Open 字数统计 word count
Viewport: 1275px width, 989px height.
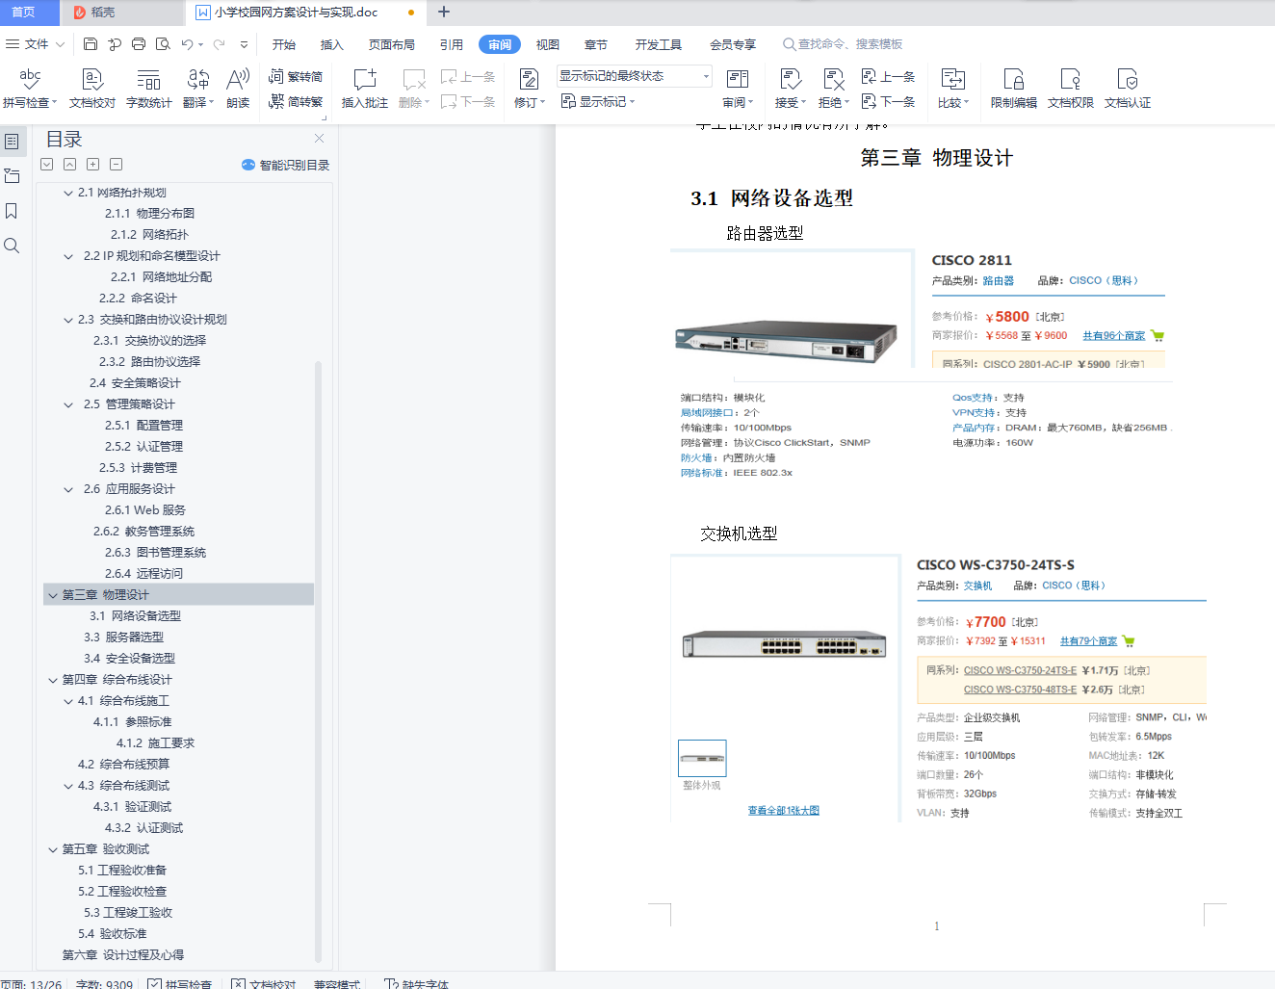(149, 89)
